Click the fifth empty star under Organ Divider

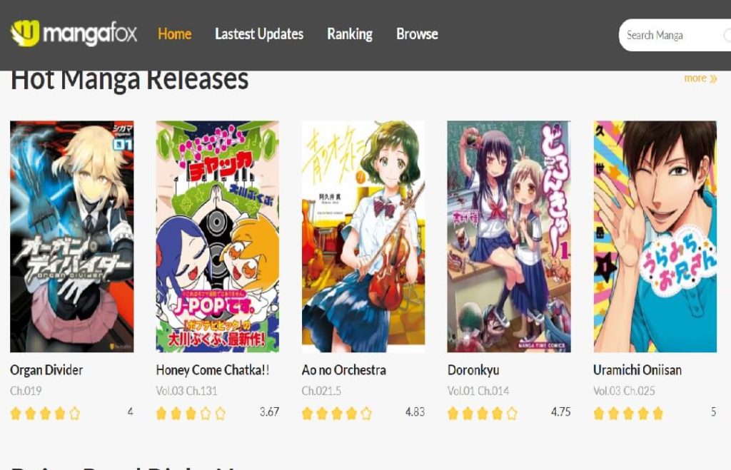coord(74,413)
